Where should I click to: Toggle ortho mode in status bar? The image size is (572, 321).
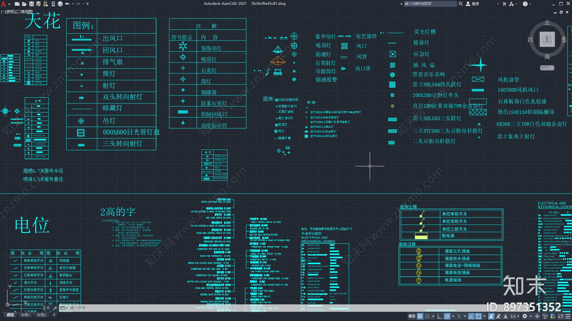tap(440, 316)
